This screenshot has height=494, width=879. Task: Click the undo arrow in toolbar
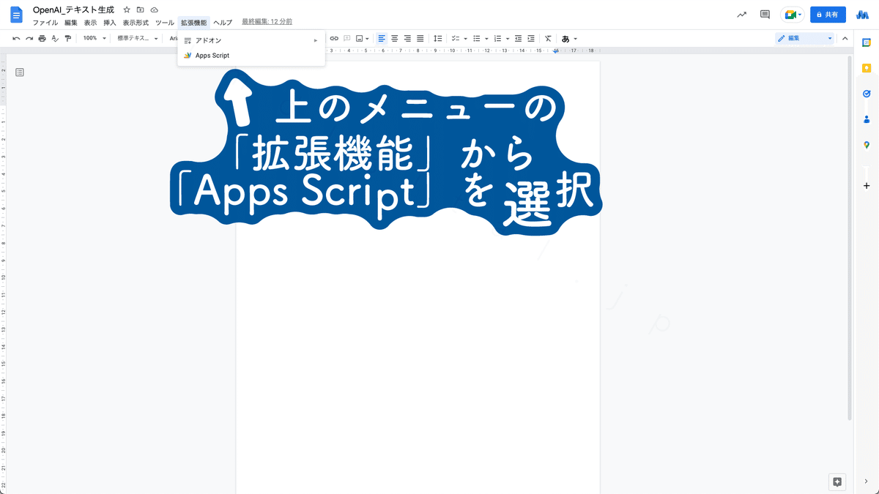coord(16,38)
